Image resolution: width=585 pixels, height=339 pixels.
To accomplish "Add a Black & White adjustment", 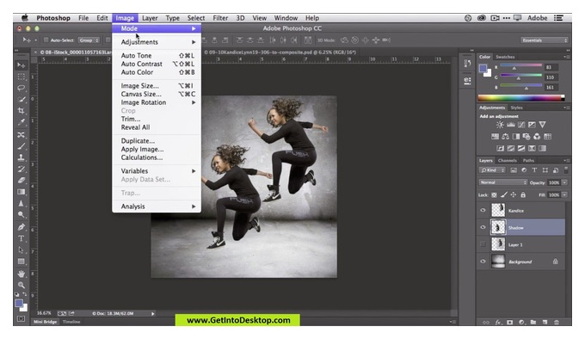I will click(x=516, y=137).
